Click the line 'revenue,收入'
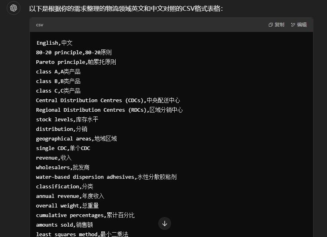Viewport: 327px width, 237px height. point(54,158)
